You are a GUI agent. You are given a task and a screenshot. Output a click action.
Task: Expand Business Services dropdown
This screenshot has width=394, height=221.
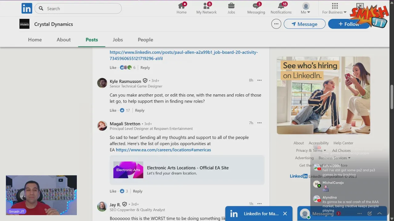pyautogui.click(x=334, y=158)
